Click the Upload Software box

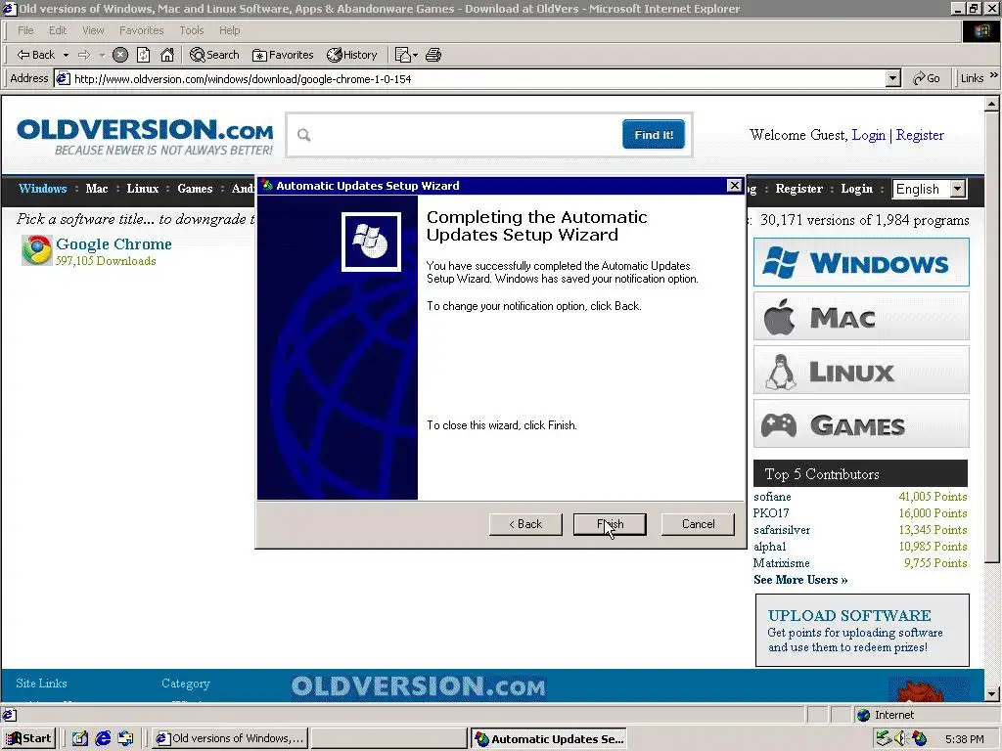click(862, 631)
